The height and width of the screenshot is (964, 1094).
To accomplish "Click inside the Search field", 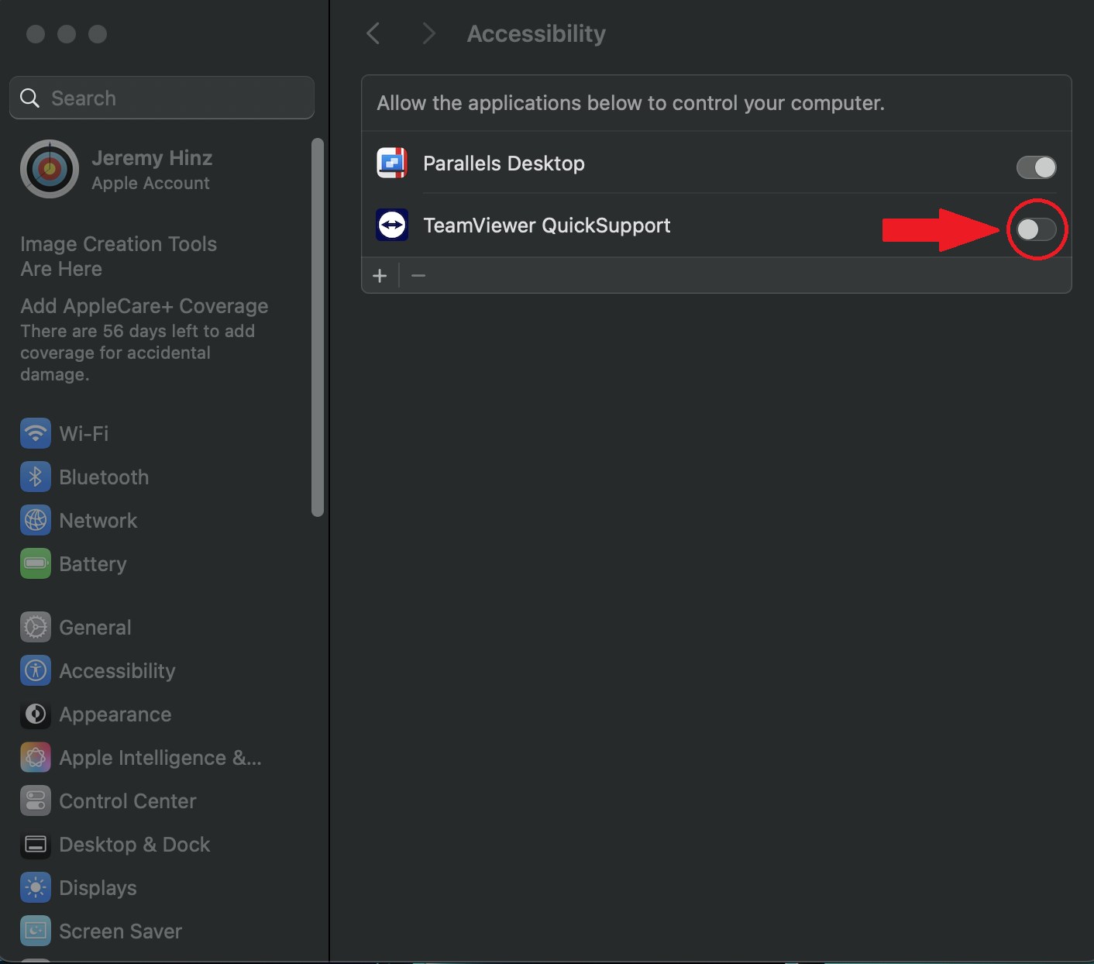I will coord(161,98).
